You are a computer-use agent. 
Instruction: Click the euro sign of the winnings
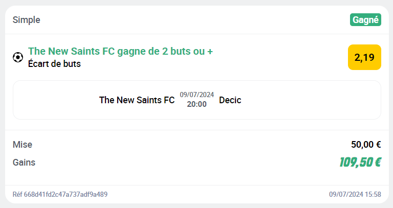[377, 163]
